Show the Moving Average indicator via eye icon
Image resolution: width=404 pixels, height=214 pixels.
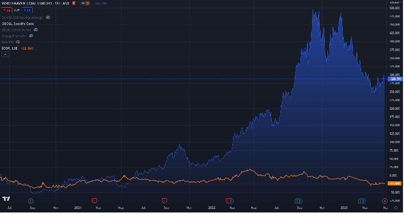(48, 17)
